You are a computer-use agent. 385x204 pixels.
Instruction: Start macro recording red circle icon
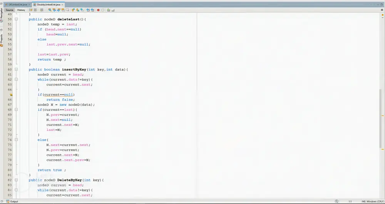[x=98, y=10]
